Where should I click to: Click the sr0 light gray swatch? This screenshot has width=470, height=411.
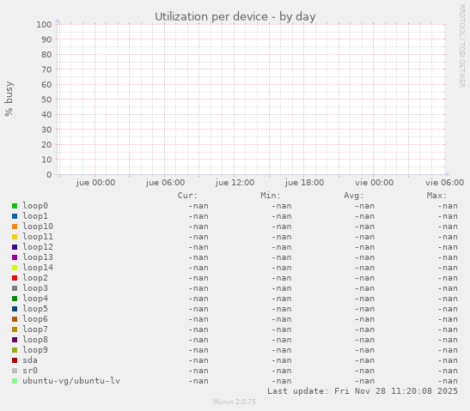tap(15, 371)
